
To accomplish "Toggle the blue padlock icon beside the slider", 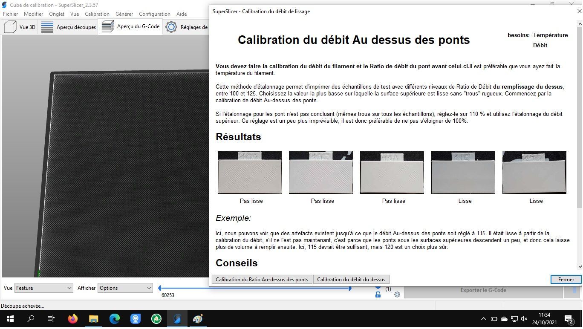I will (x=378, y=294).
